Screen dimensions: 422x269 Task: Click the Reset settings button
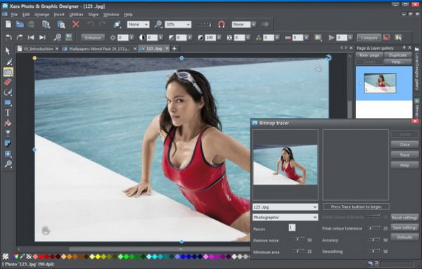click(404, 218)
